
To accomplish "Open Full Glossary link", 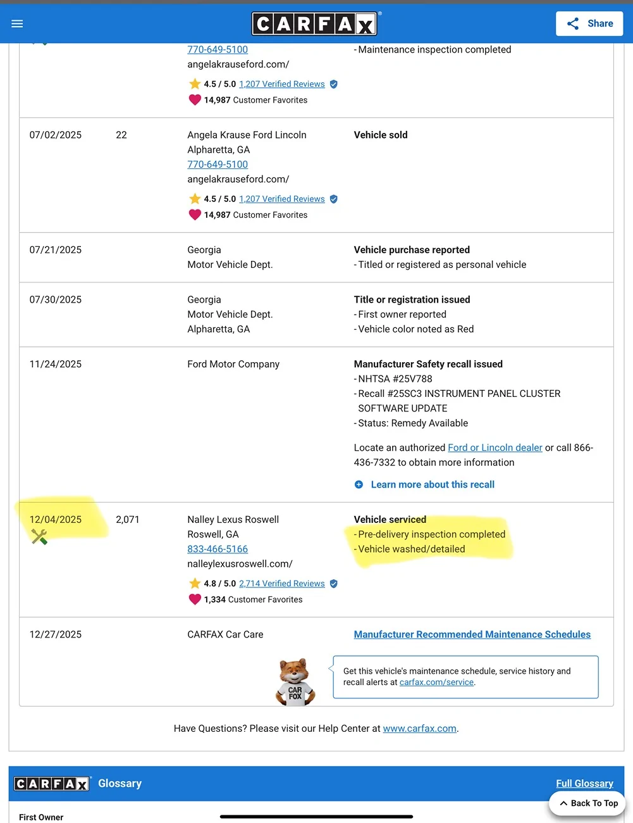I will pyautogui.click(x=584, y=784).
